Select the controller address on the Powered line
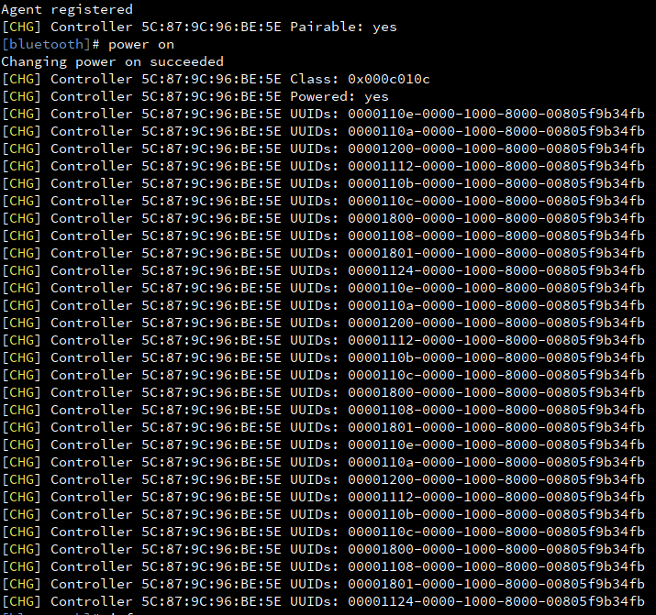The height and width of the screenshot is (615, 656). coord(211,96)
